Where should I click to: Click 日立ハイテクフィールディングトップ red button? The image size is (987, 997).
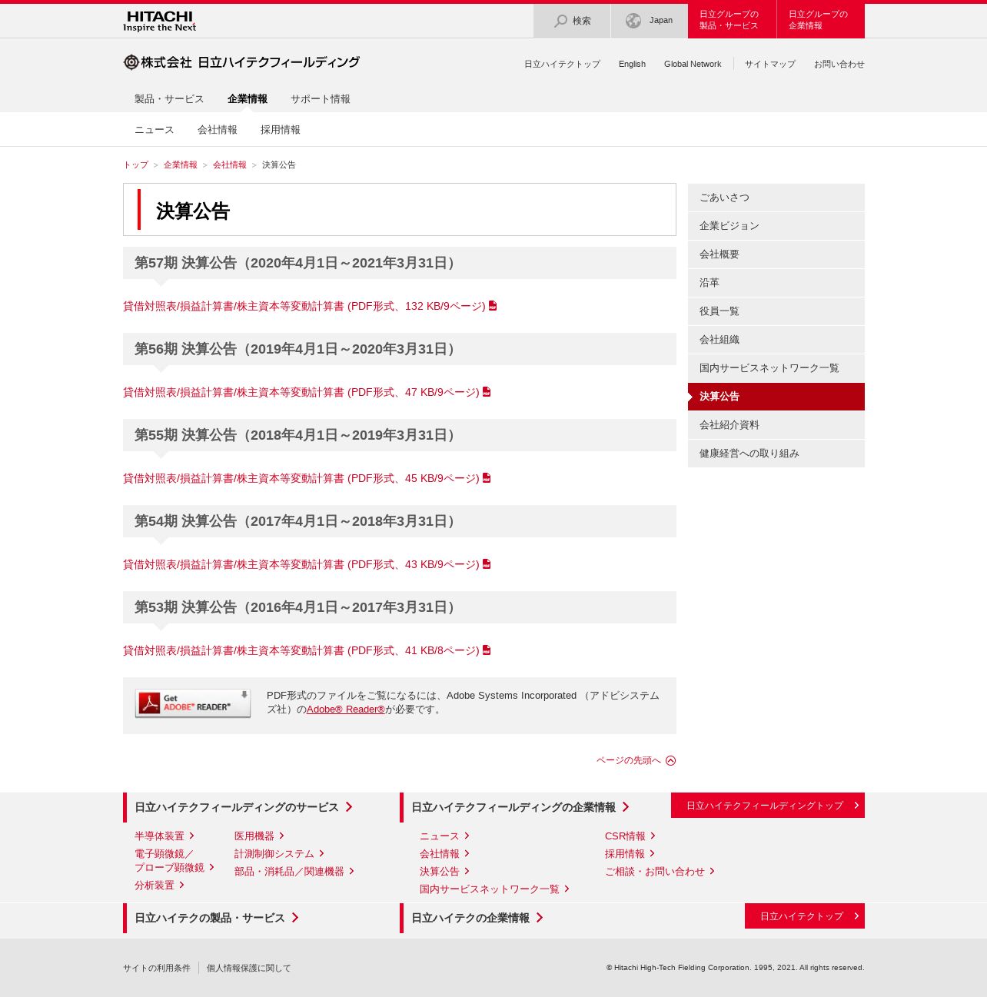tap(768, 806)
